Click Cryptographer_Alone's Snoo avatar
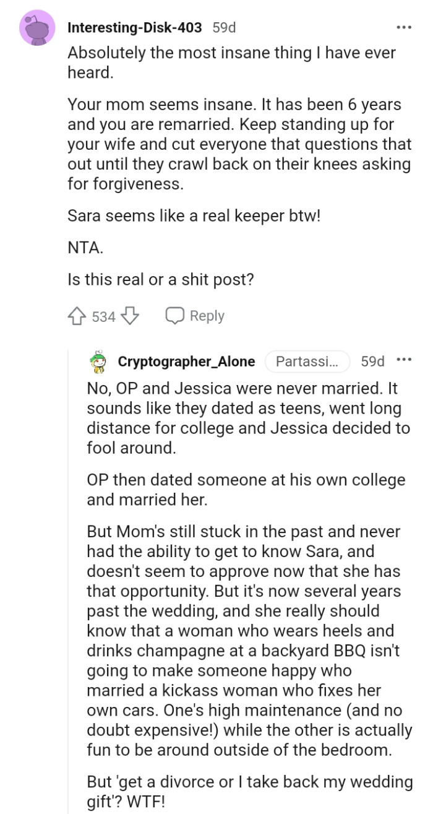 pos(98,362)
